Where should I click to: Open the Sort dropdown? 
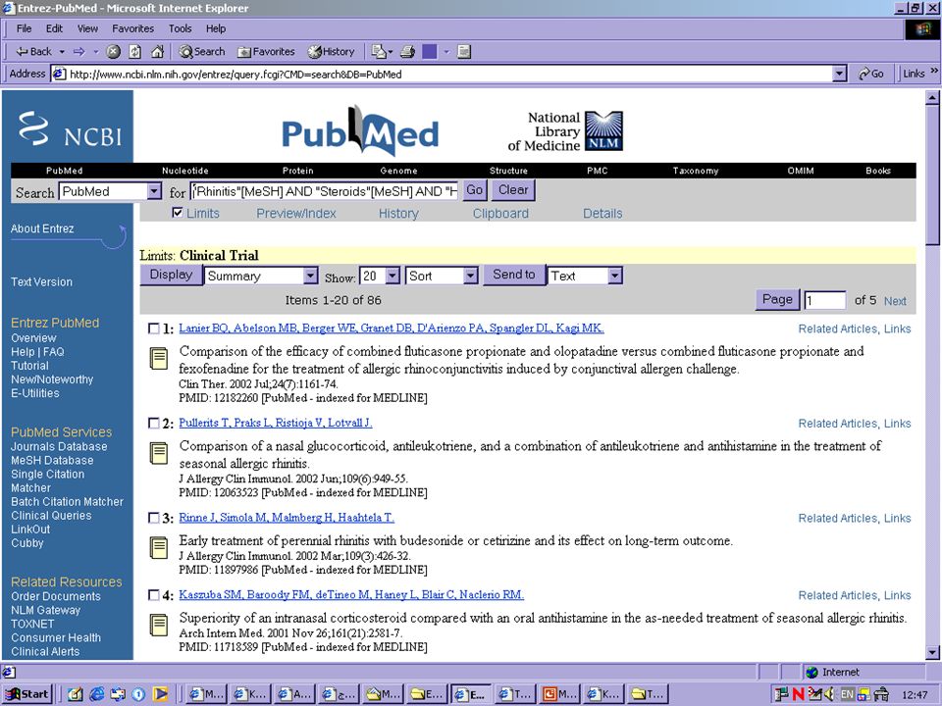(442, 276)
